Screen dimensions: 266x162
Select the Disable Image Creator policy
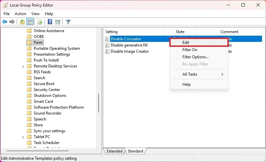coord(130,51)
